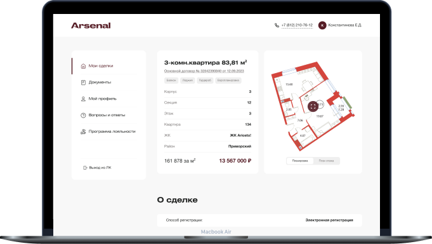The width and height of the screenshot is (432, 244).
Task: Click the Приморский district value
Action: (x=240, y=146)
